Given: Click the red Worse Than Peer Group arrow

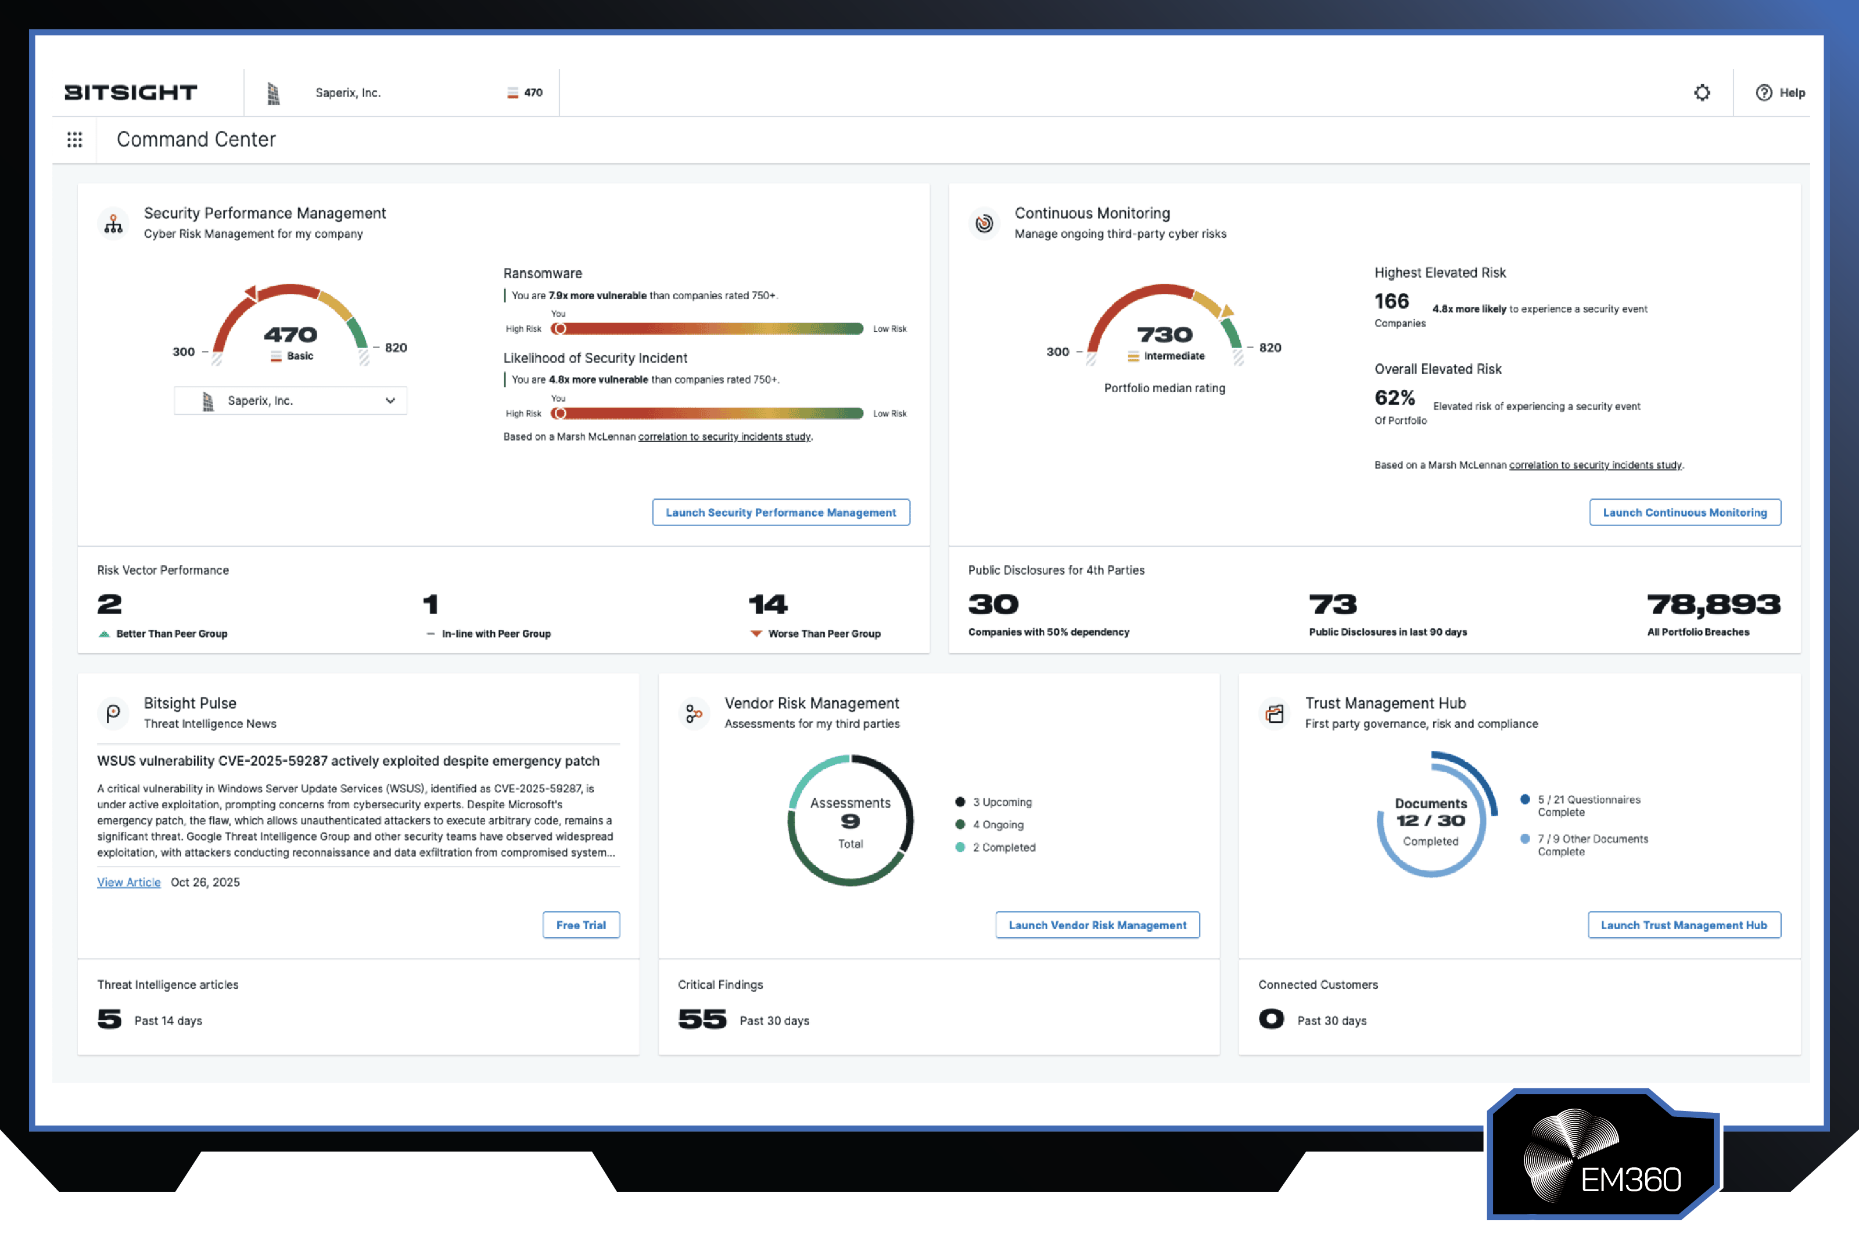Looking at the screenshot, I should click(x=756, y=633).
